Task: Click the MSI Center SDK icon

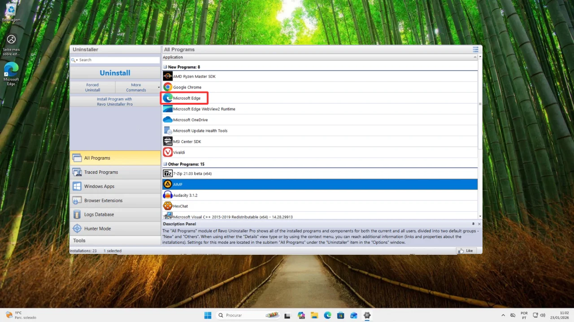Action: tap(168, 141)
